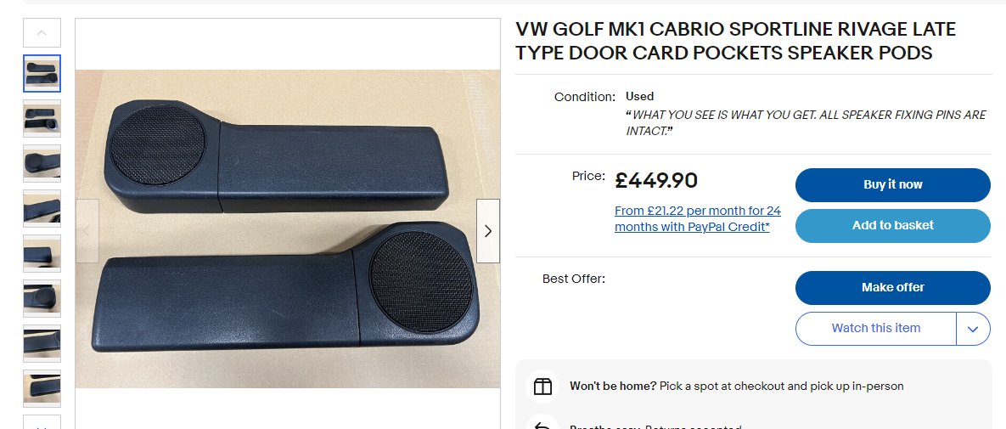Select the second thumbnail image
Viewport: 1006px width, 429px height.
[42, 118]
